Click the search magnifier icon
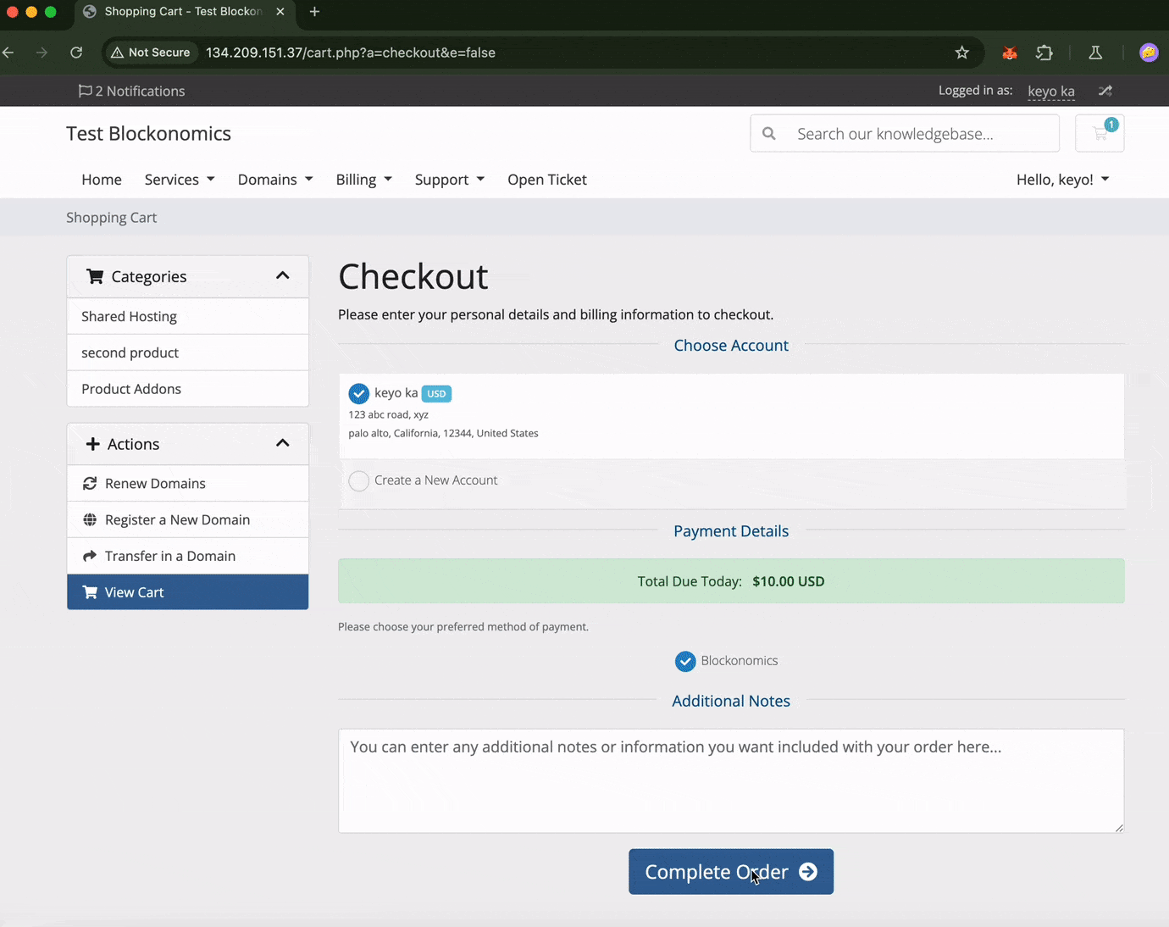Screen dimensions: 1169x927 [x=769, y=134]
